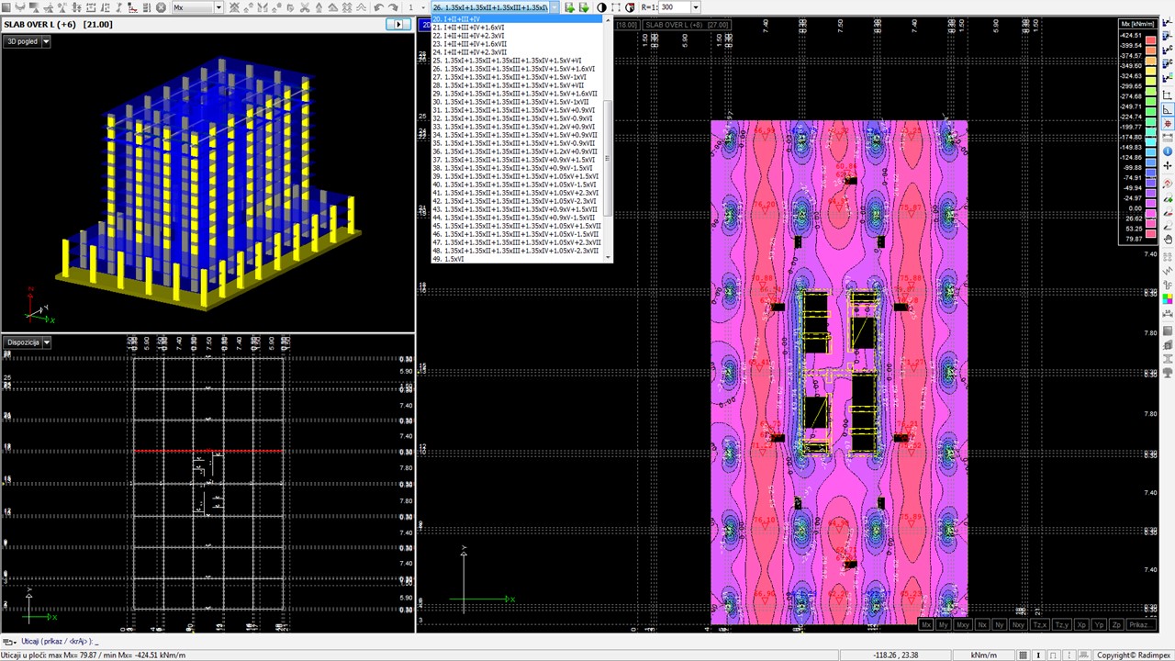Click the grid icon in status bar
The width and height of the screenshot is (1175, 661).
(1024, 655)
